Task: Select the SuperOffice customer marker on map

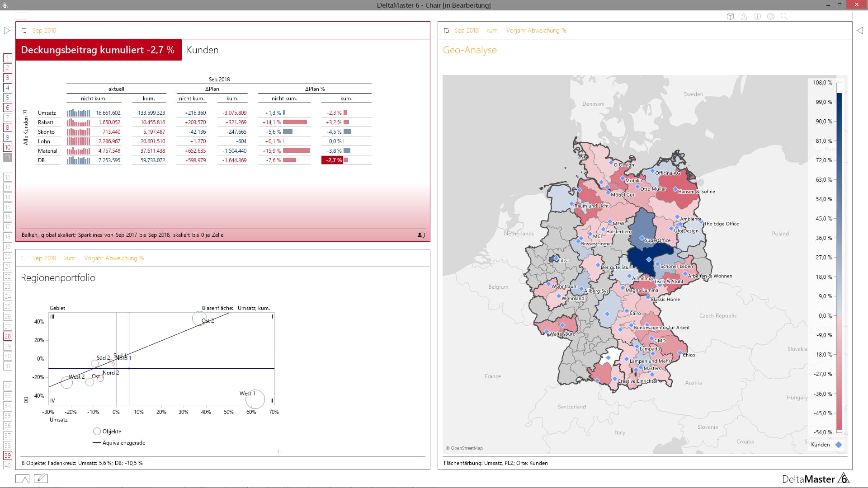Action: pos(642,238)
